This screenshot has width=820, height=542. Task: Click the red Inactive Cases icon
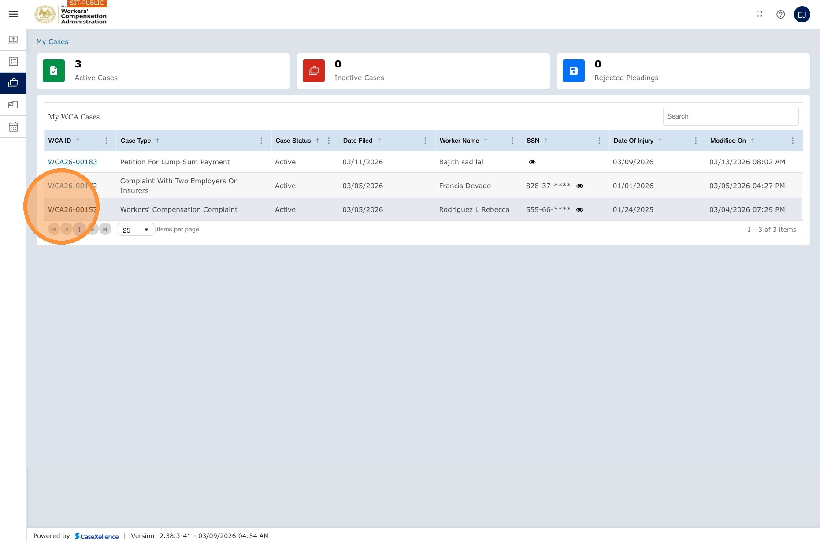pos(314,71)
